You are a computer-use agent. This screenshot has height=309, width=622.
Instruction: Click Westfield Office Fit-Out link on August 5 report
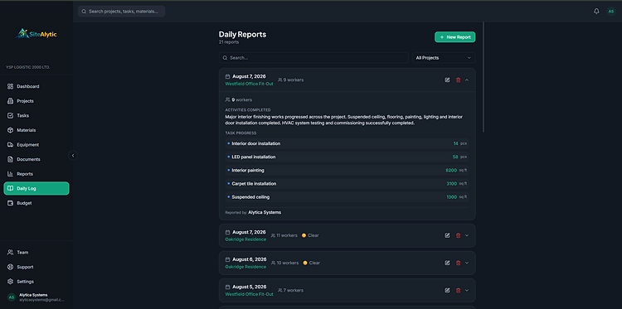249,294
